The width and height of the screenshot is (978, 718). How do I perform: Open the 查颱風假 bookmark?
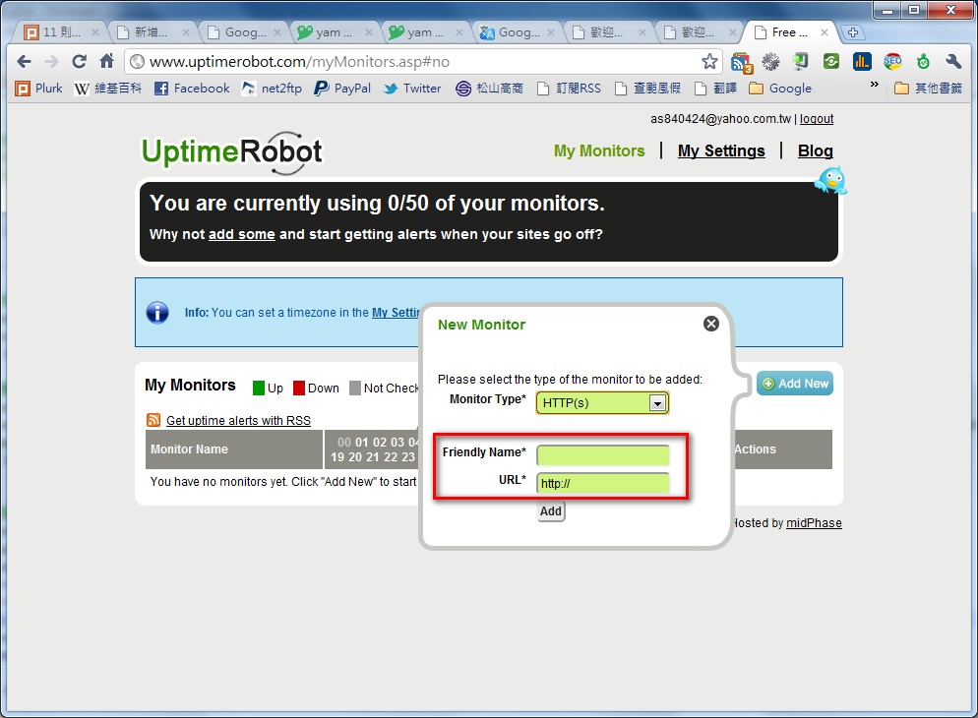647,89
